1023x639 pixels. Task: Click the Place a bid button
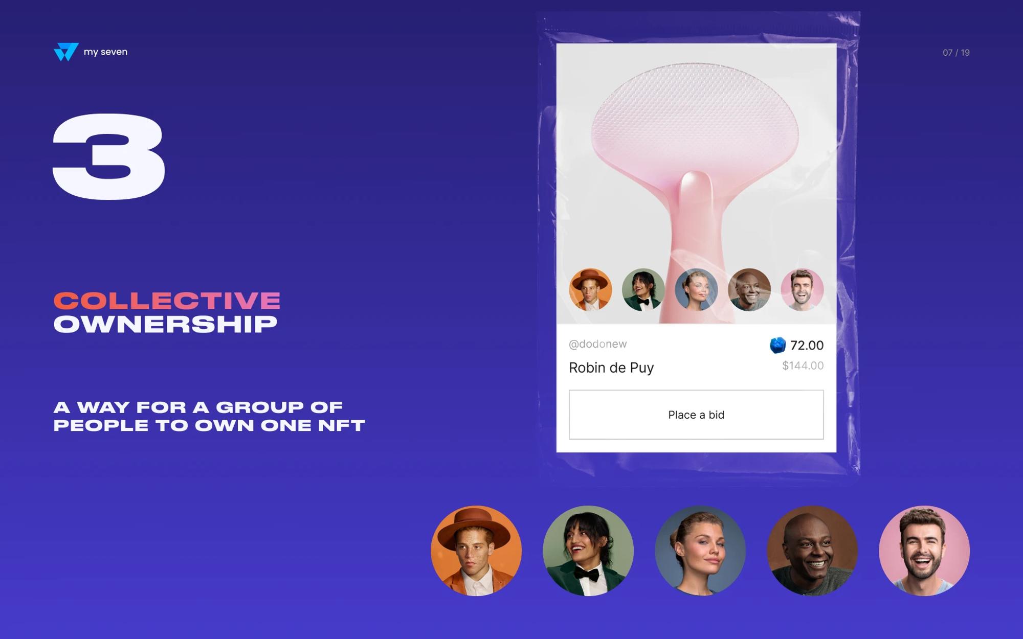pyautogui.click(x=696, y=415)
